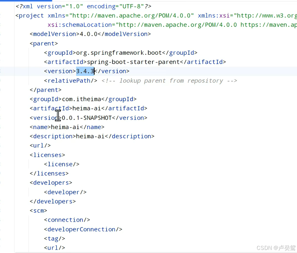The image size is (297, 253).
Task: Click the spring-boot-starter-parent artifactId text
Action: pos(133,62)
